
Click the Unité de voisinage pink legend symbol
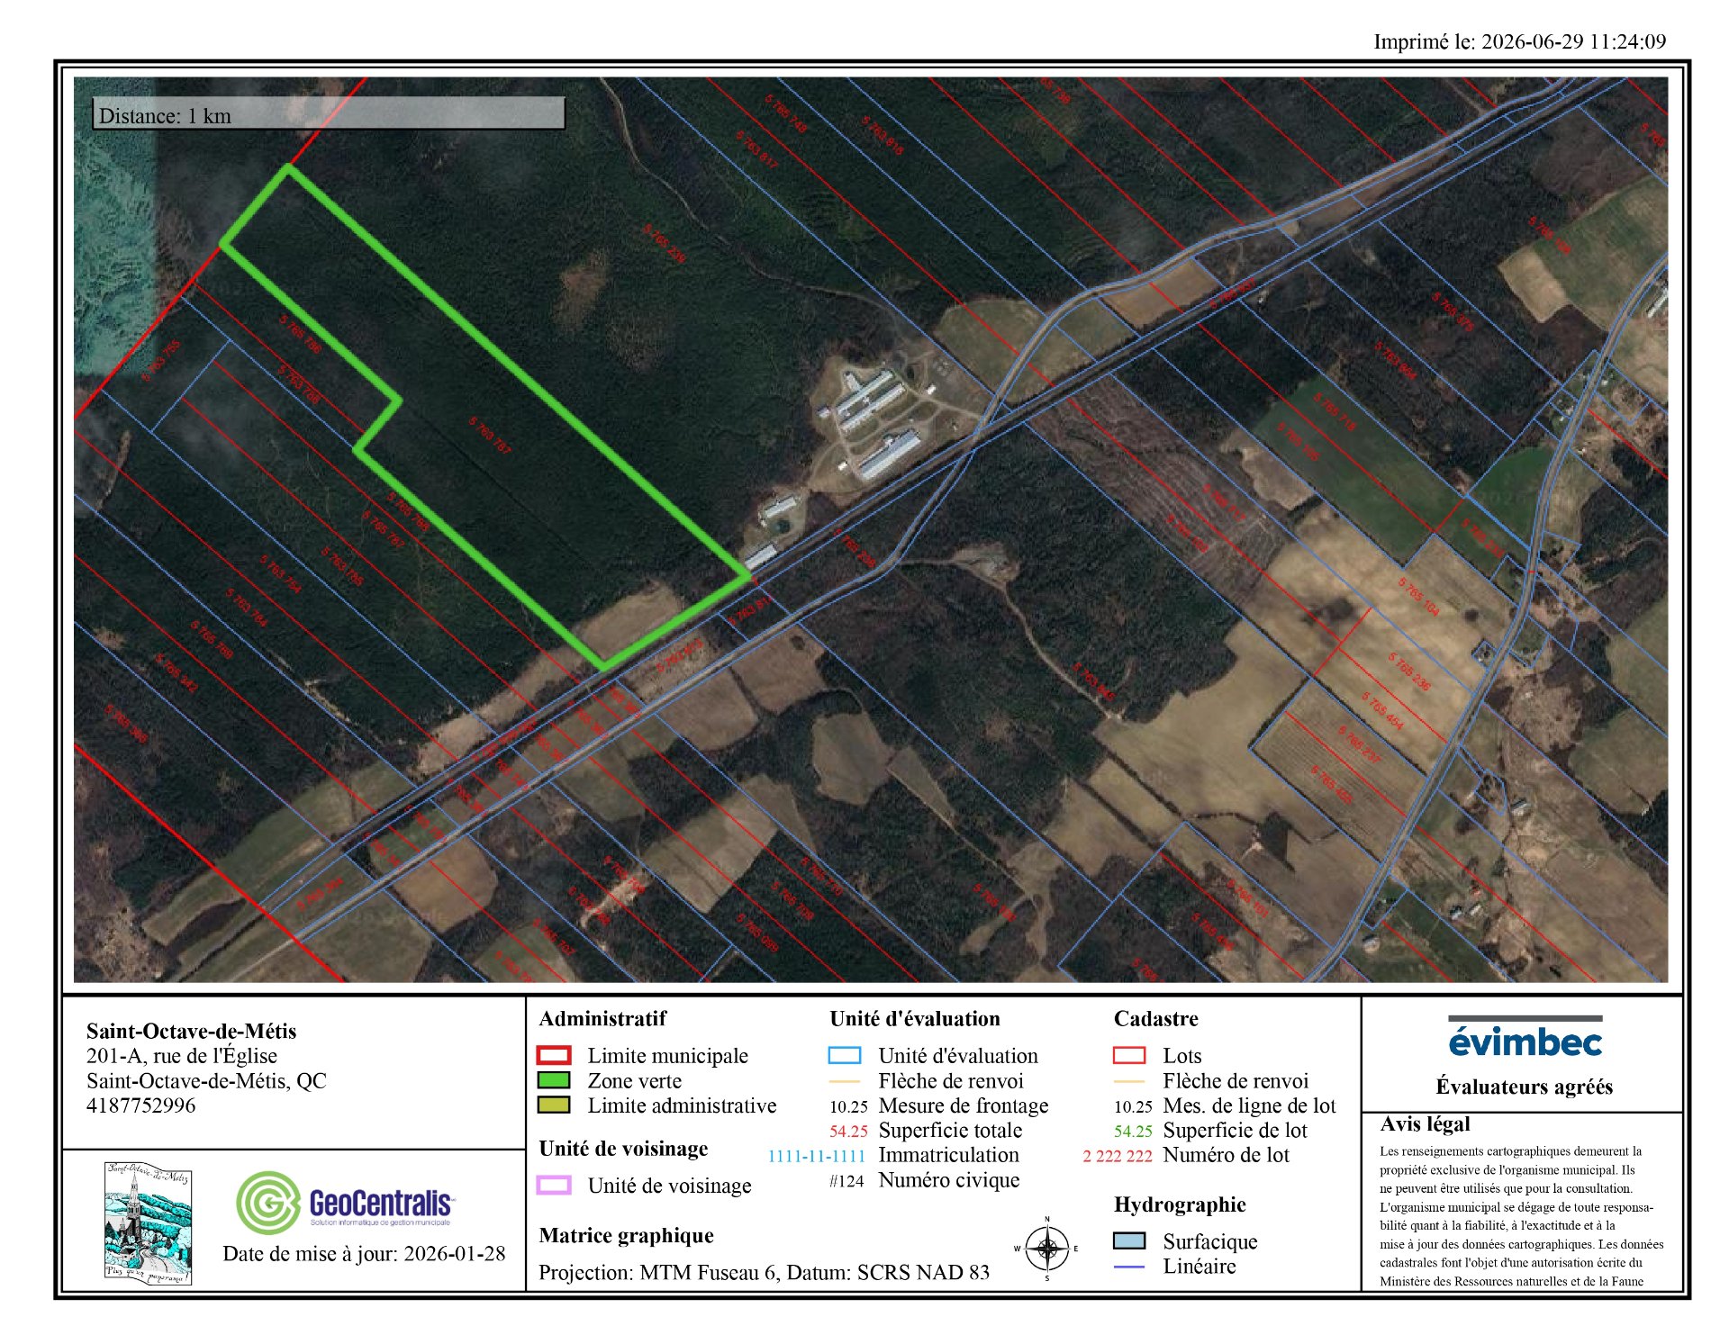[x=553, y=1185]
